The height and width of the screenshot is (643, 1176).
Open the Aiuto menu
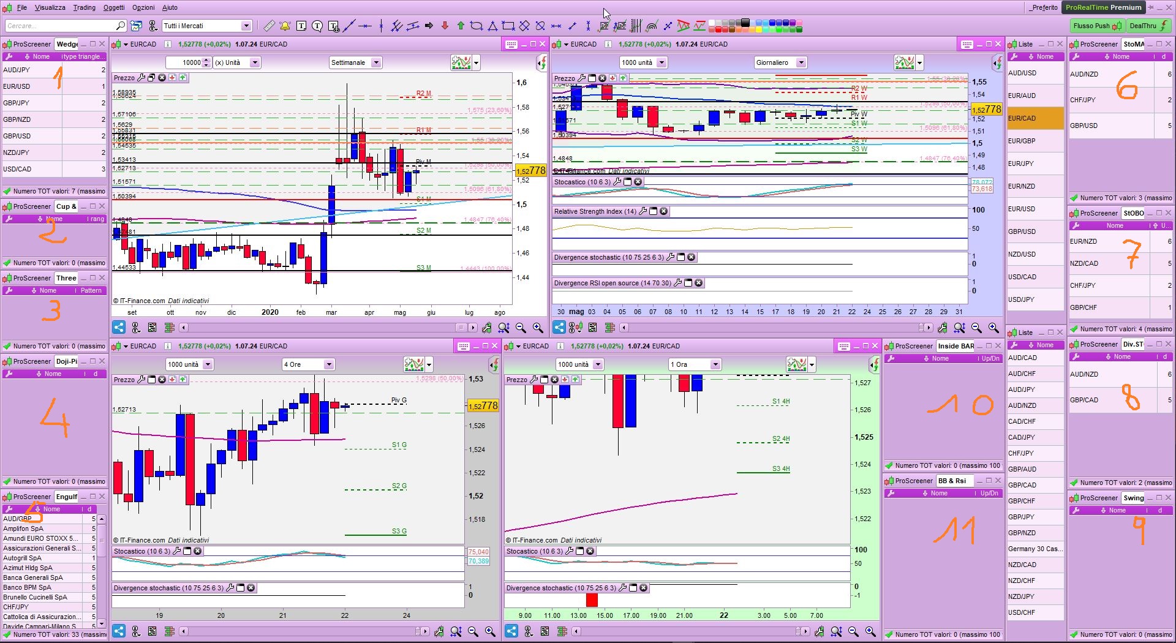(170, 7)
